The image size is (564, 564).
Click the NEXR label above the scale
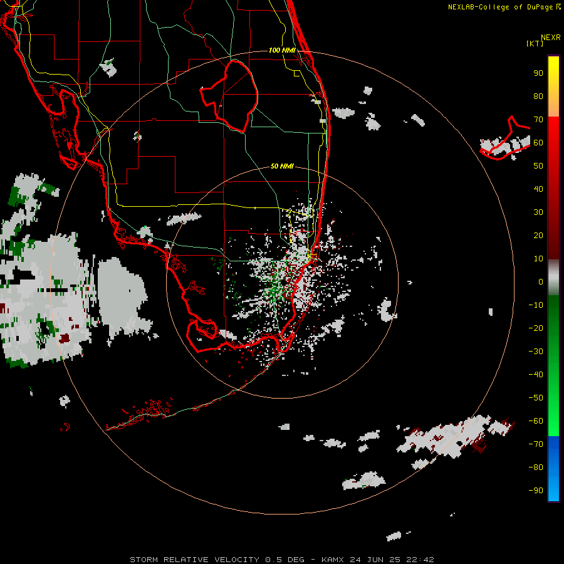[x=550, y=38]
